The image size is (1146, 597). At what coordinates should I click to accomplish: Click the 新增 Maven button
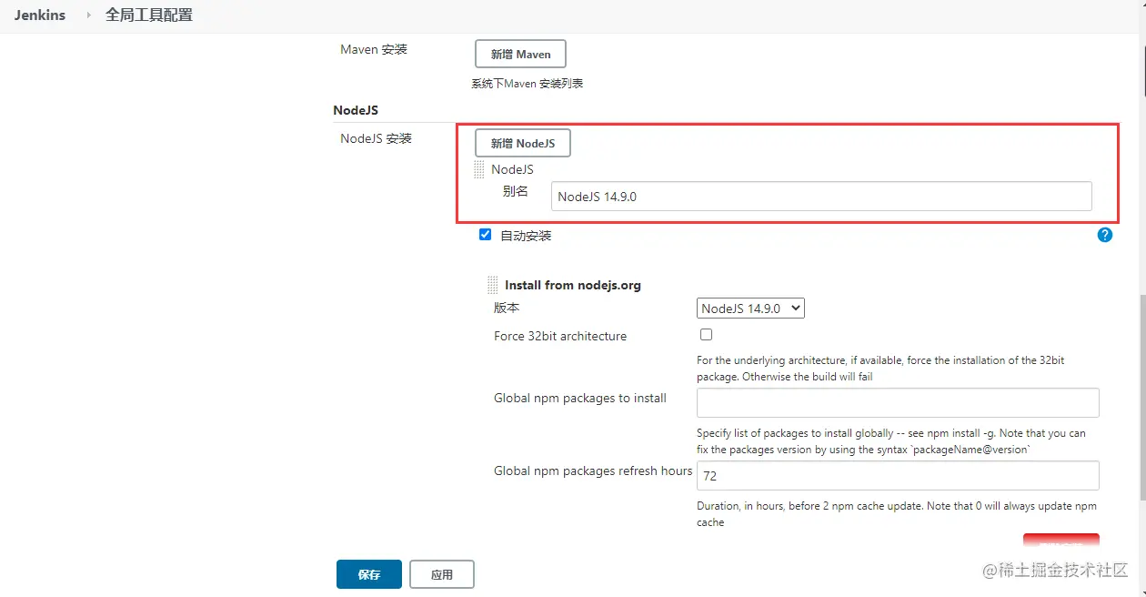click(x=520, y=54)
